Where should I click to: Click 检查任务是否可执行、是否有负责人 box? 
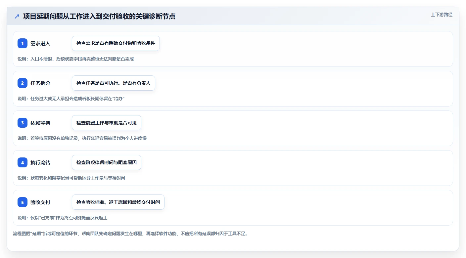(114, 83)
